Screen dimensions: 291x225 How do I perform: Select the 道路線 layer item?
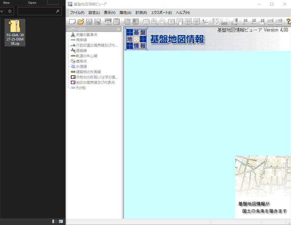tap(81, 51)
